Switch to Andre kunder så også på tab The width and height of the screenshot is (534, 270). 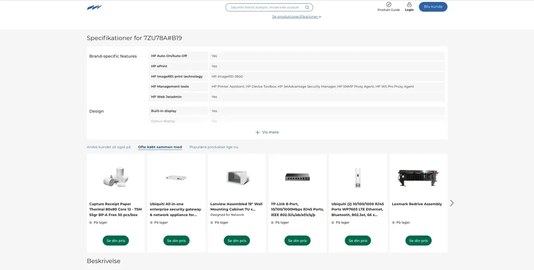pos(109,147)
